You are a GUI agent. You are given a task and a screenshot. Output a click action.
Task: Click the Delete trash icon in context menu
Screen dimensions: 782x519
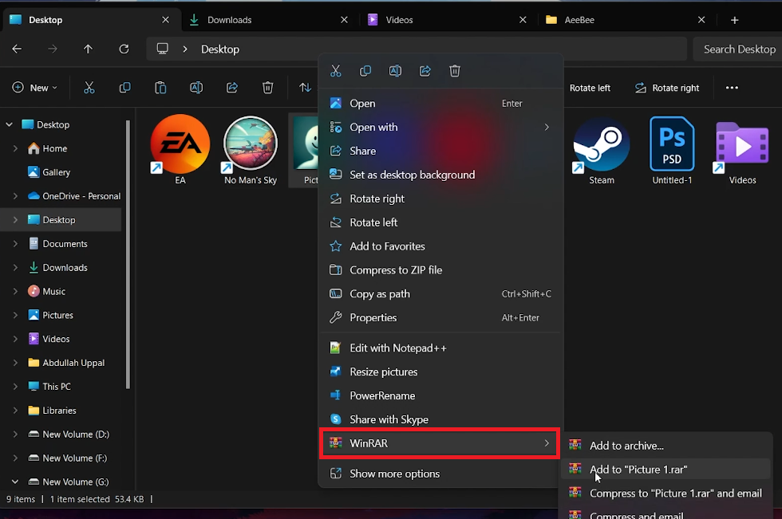tap(455, 71)
